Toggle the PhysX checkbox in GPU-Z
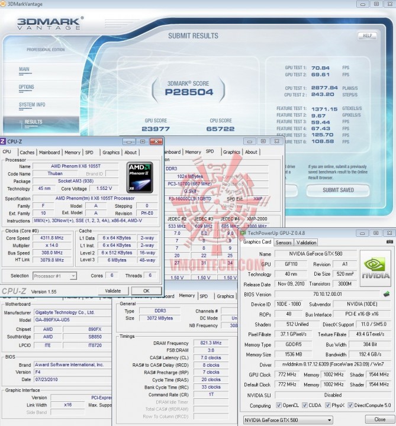Screen dimensions: 396x426 [x=328, y=405]
